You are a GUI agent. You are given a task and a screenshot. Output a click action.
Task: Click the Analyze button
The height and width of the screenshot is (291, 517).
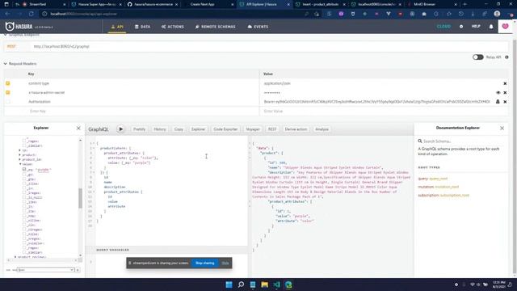(x=322, y=129)
